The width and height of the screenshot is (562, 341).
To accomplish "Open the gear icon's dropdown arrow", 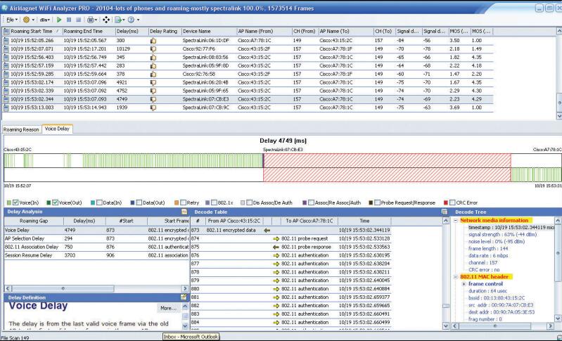I will (x=33, y=20).
